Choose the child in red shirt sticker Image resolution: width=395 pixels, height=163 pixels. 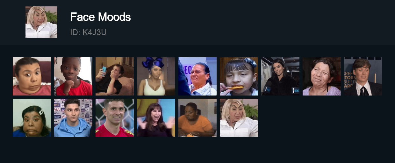[x=73, y=76]
